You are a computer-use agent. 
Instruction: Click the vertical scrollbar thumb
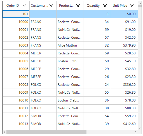(x=140, y=6)
